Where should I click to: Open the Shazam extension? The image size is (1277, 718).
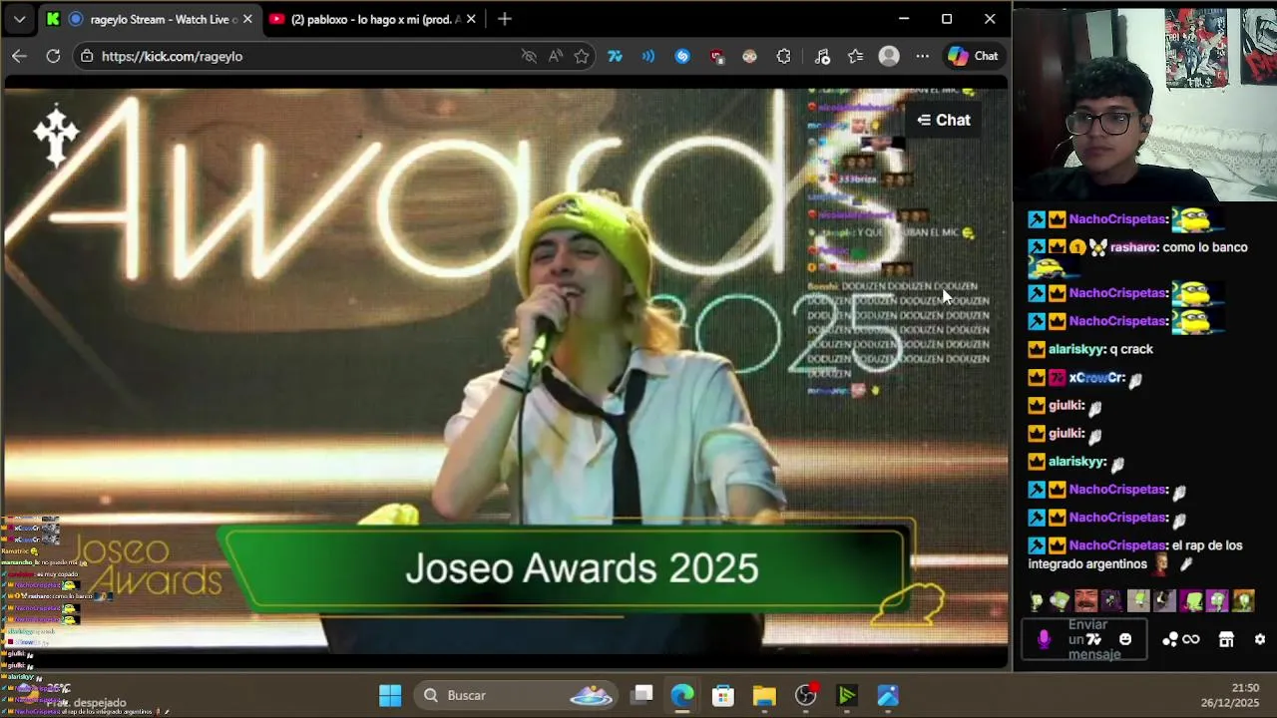(682, 56)
